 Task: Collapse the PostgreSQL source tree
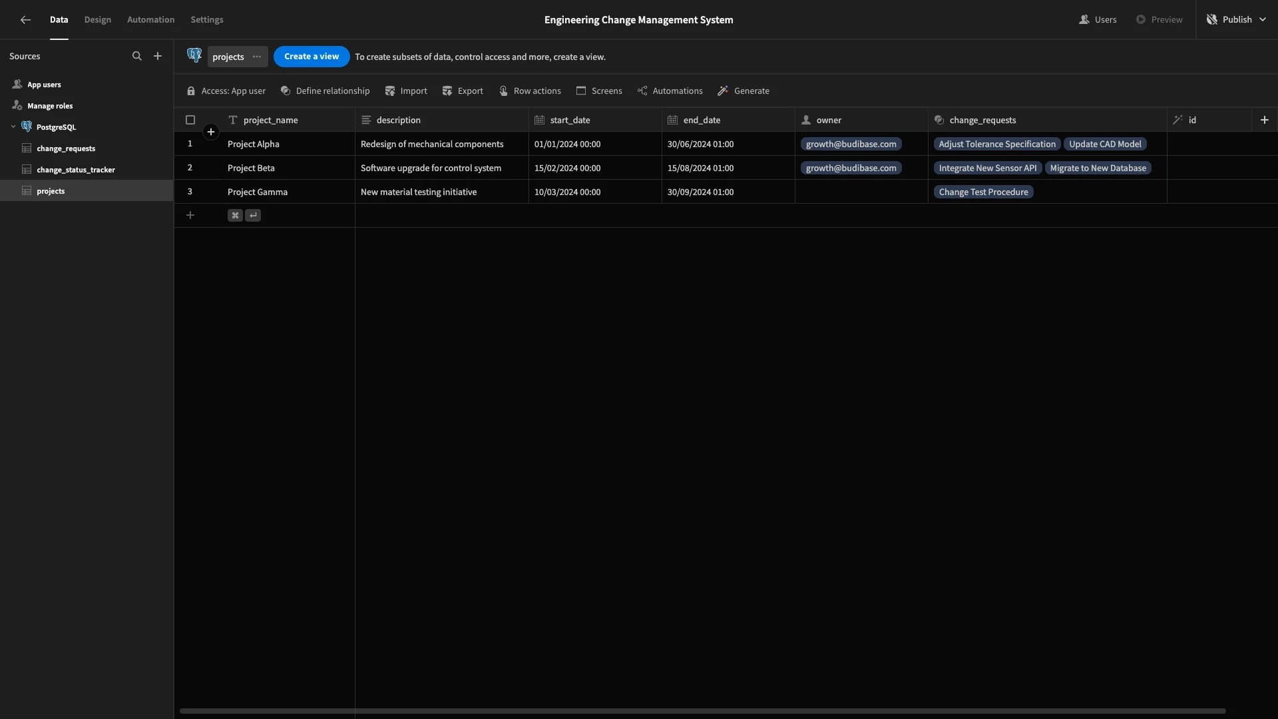13,126
